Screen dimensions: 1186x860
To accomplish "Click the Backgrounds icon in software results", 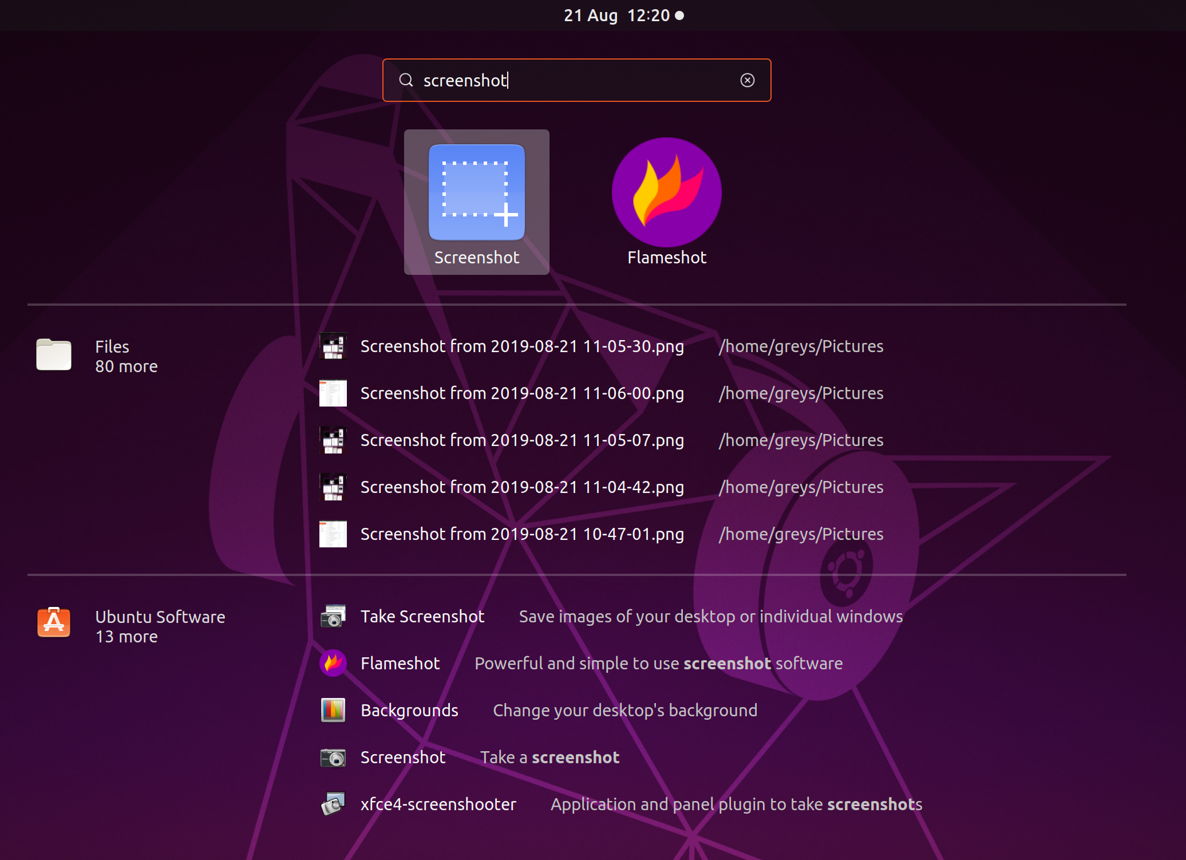I will coord(333,710).
